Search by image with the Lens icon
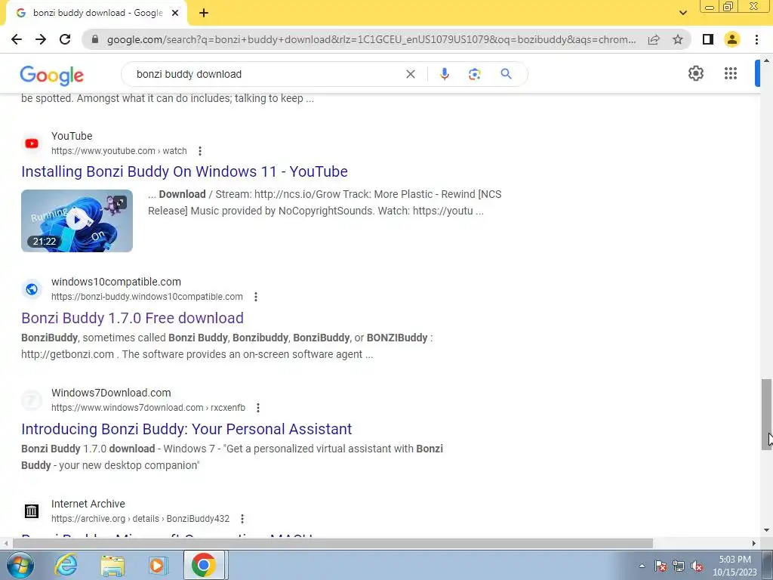Screen dimensions: 773x580 tap(474, 74)
